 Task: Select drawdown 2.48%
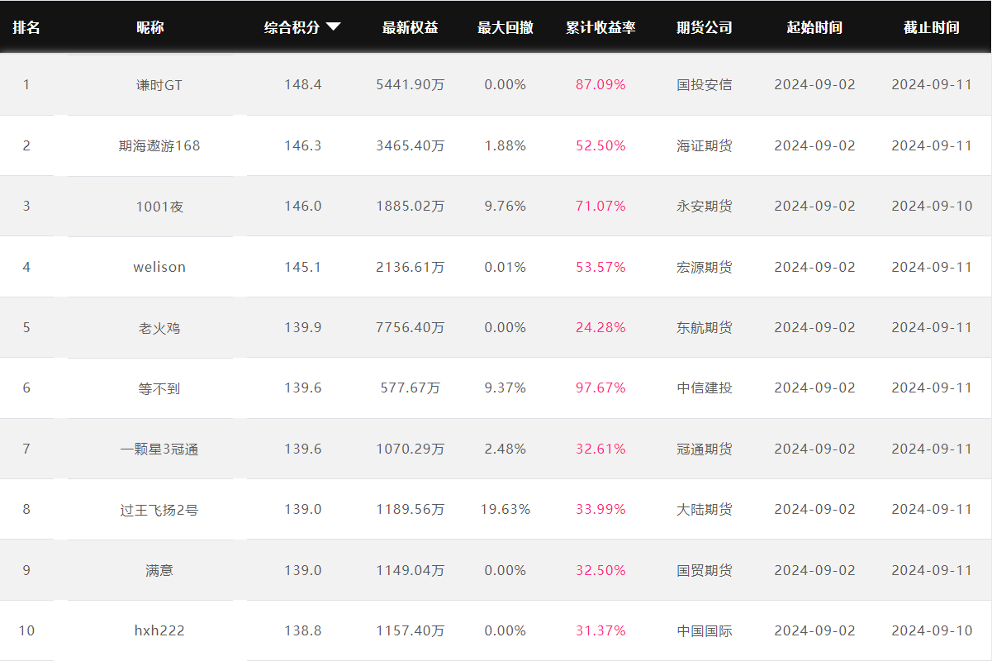pos(505,449)
